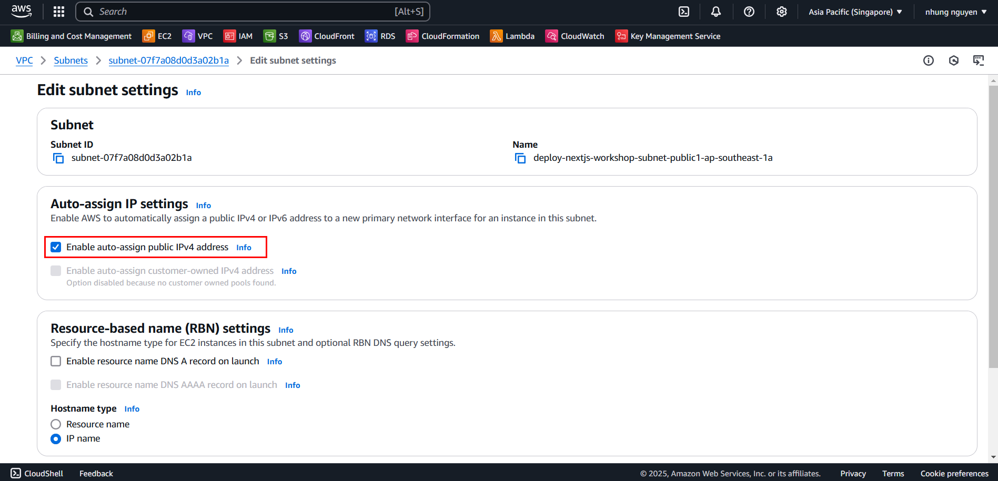Image resolution: width=998 pixels, height=481 pixels.
Task: Check Enable resource name DNS A record
Action: (56, 361)
